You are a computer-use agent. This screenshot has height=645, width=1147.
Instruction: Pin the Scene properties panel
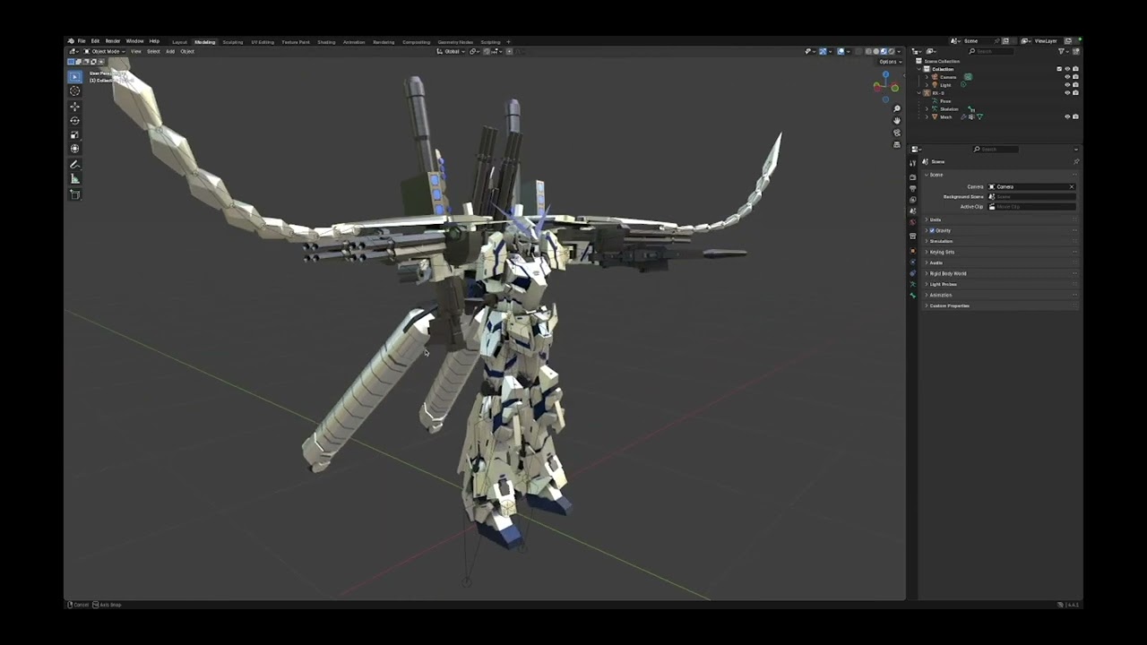(x=1075, y=162)
